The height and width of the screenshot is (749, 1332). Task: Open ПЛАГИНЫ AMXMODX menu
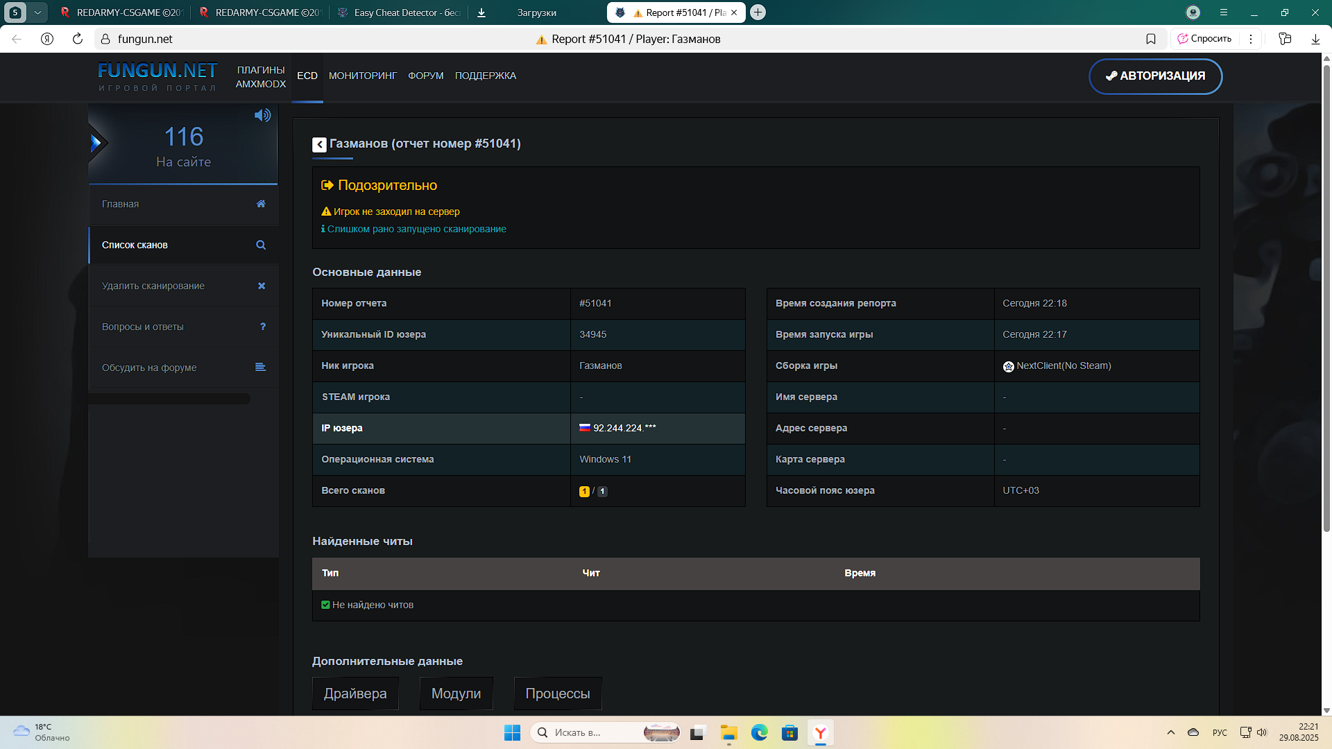point(261,77)
